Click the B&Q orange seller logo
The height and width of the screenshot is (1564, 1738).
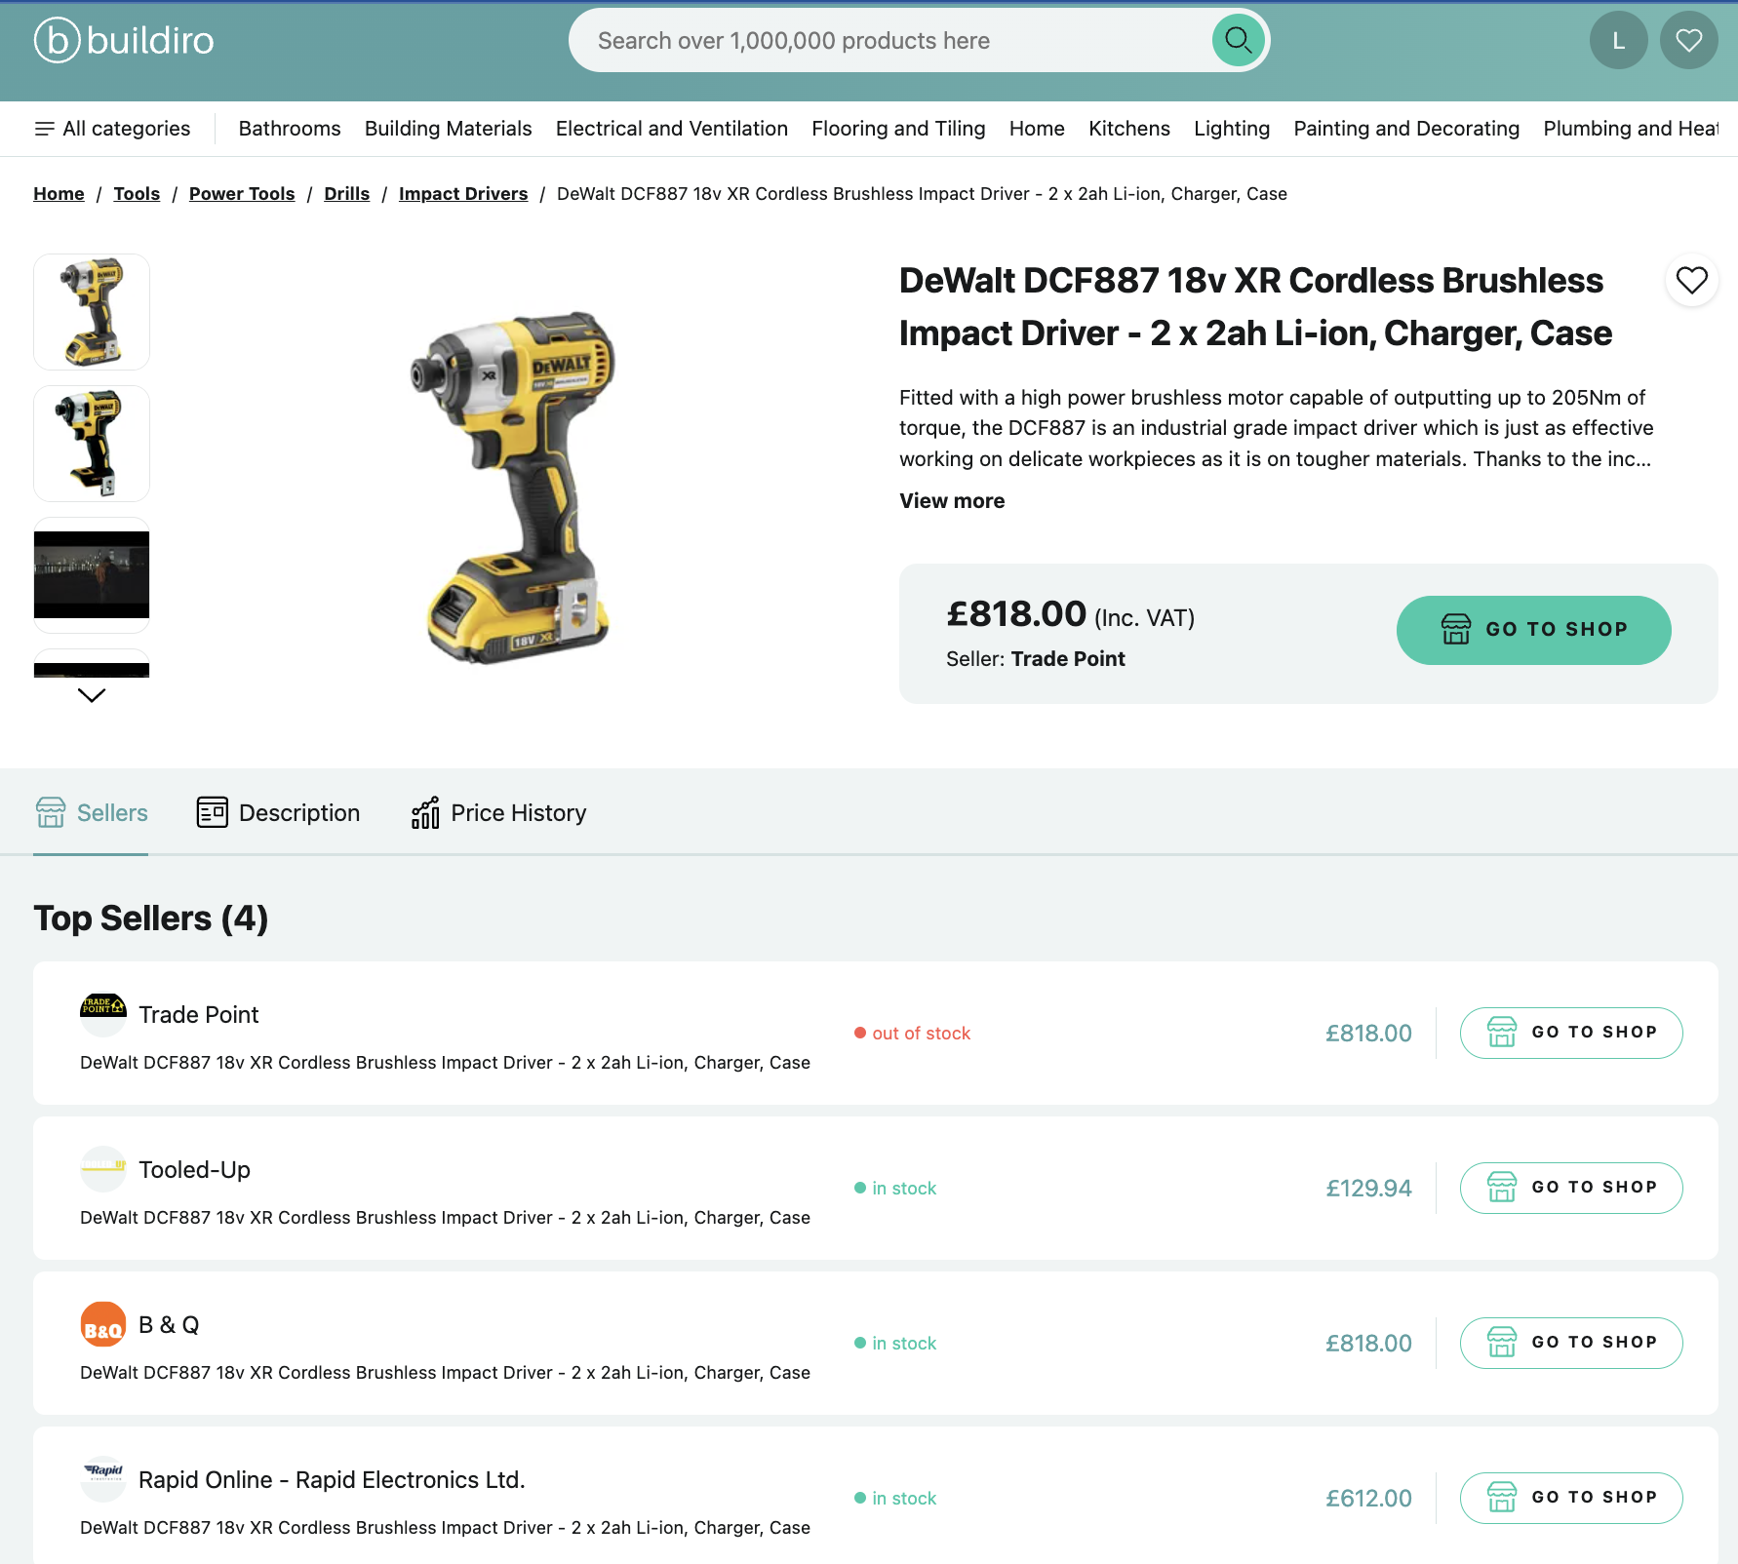[x=103, y=1324]
